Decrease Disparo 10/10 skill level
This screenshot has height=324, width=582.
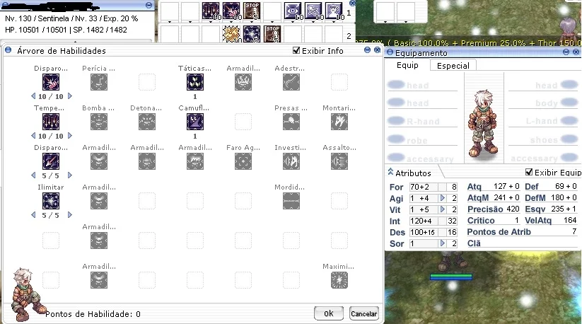click(33, 96)
